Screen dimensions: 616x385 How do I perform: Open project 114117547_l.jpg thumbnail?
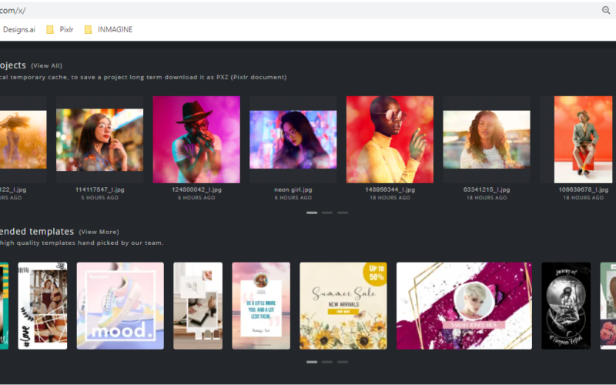point(100,140)
